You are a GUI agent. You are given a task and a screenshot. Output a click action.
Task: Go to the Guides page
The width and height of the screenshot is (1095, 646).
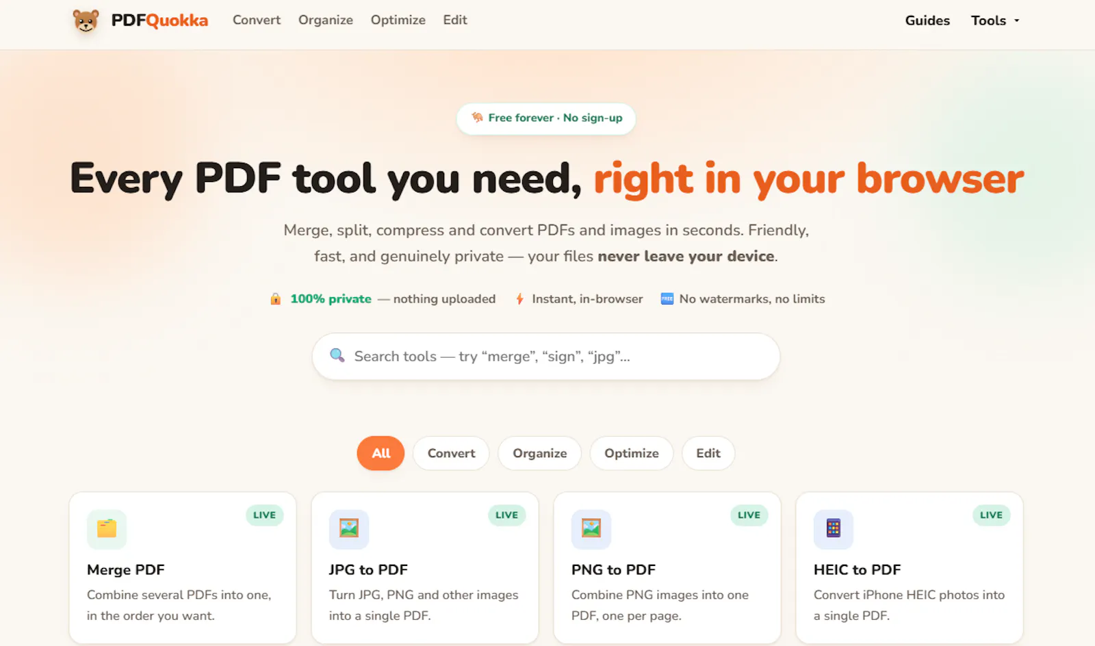927,21
